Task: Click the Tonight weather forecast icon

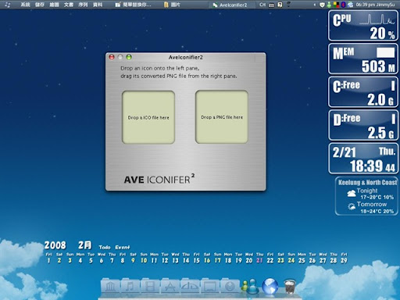Action: click(352, 193)
